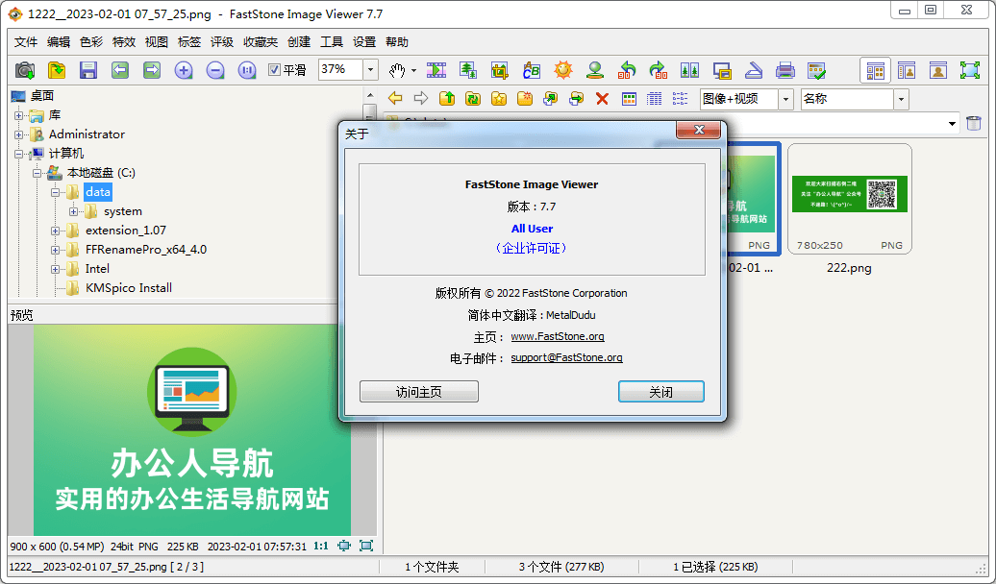Start a slideshow with the filmstrip icon
996x584 pixels.
436,70
